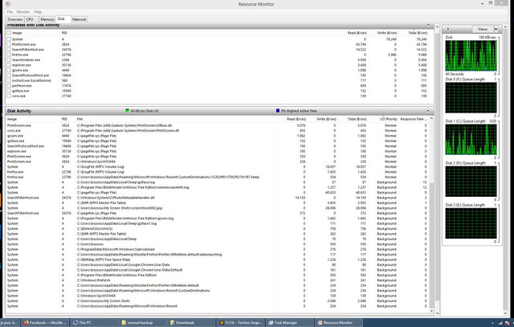
Task: Click the Disk Activity list scrollbar
Action: 431,215
